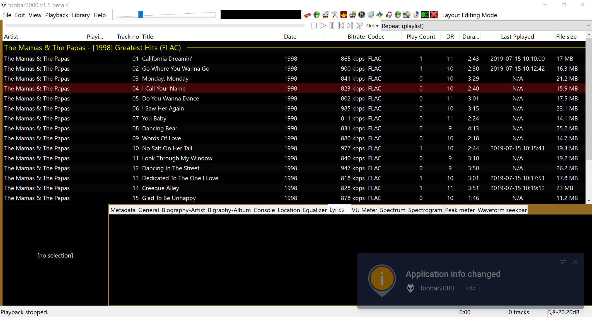Screen dimensions: 592x317
Task: Stop playback with the square stop button
Action: (x=314, y=26)
